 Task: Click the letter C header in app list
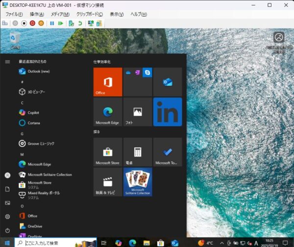[x=22, y=103]
